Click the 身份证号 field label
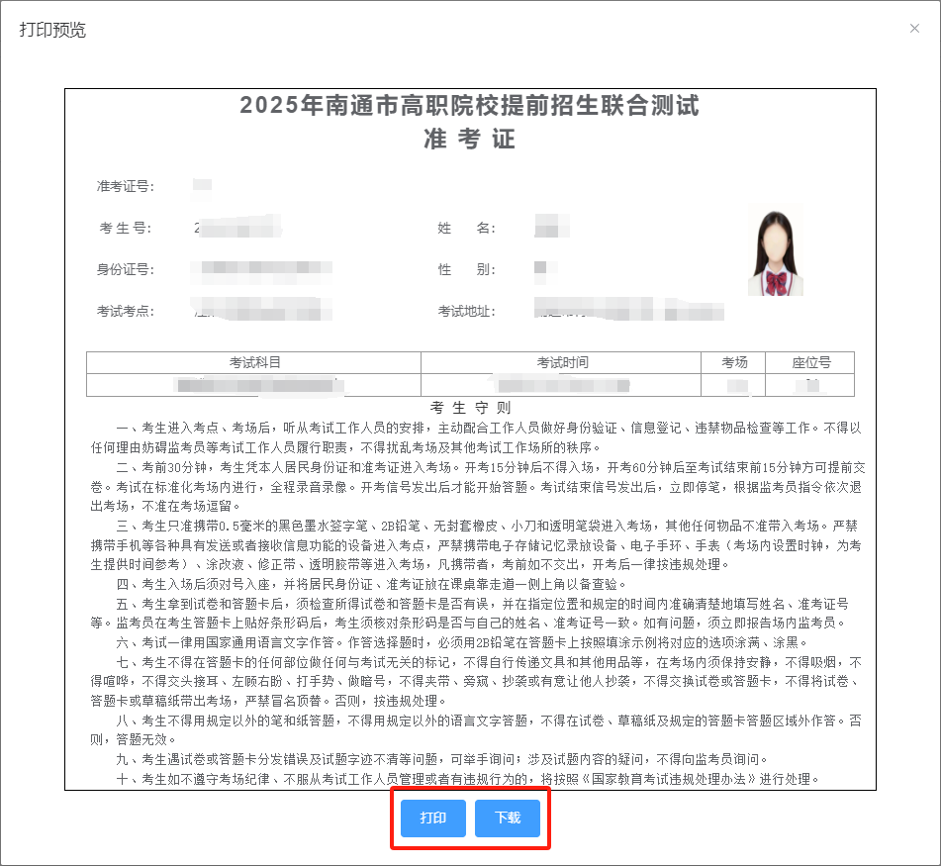Screen dimensions: 941x866 click(124, 269)
